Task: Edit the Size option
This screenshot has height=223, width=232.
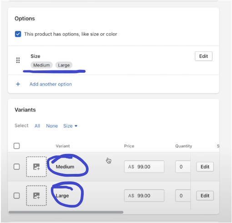Action: [x=203, y=56]
